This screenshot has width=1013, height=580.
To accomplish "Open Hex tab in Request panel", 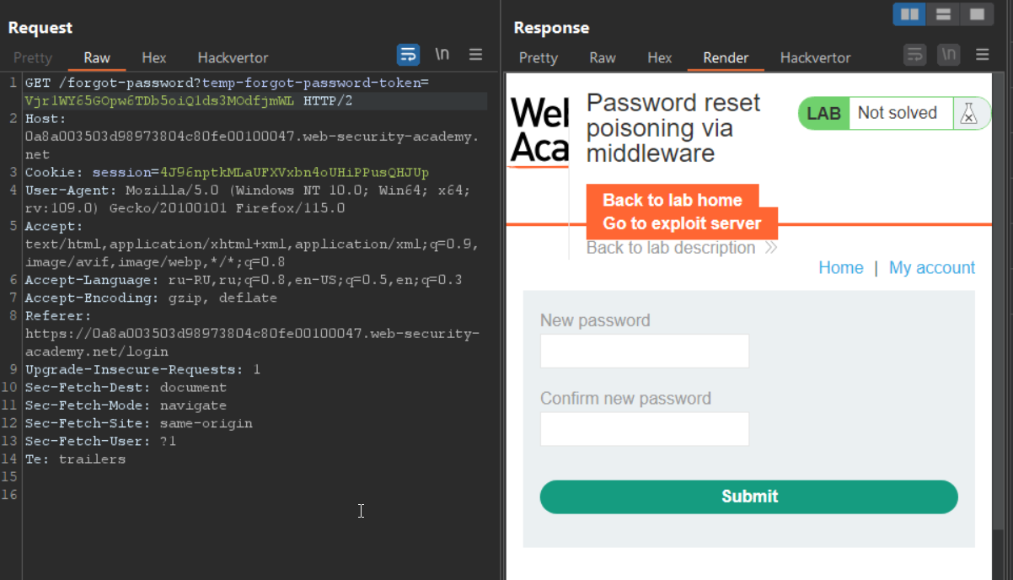I will click(x=154, y=58).
